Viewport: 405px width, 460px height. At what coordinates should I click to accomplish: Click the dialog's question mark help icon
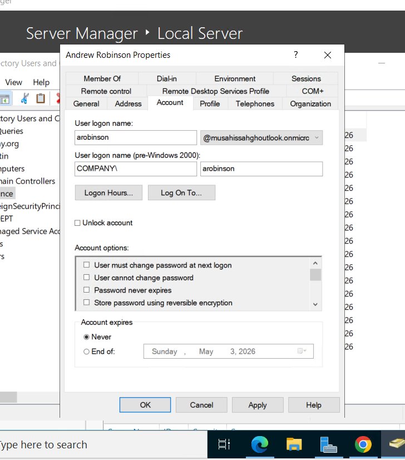pyautogui.click(x=296, y=55)
